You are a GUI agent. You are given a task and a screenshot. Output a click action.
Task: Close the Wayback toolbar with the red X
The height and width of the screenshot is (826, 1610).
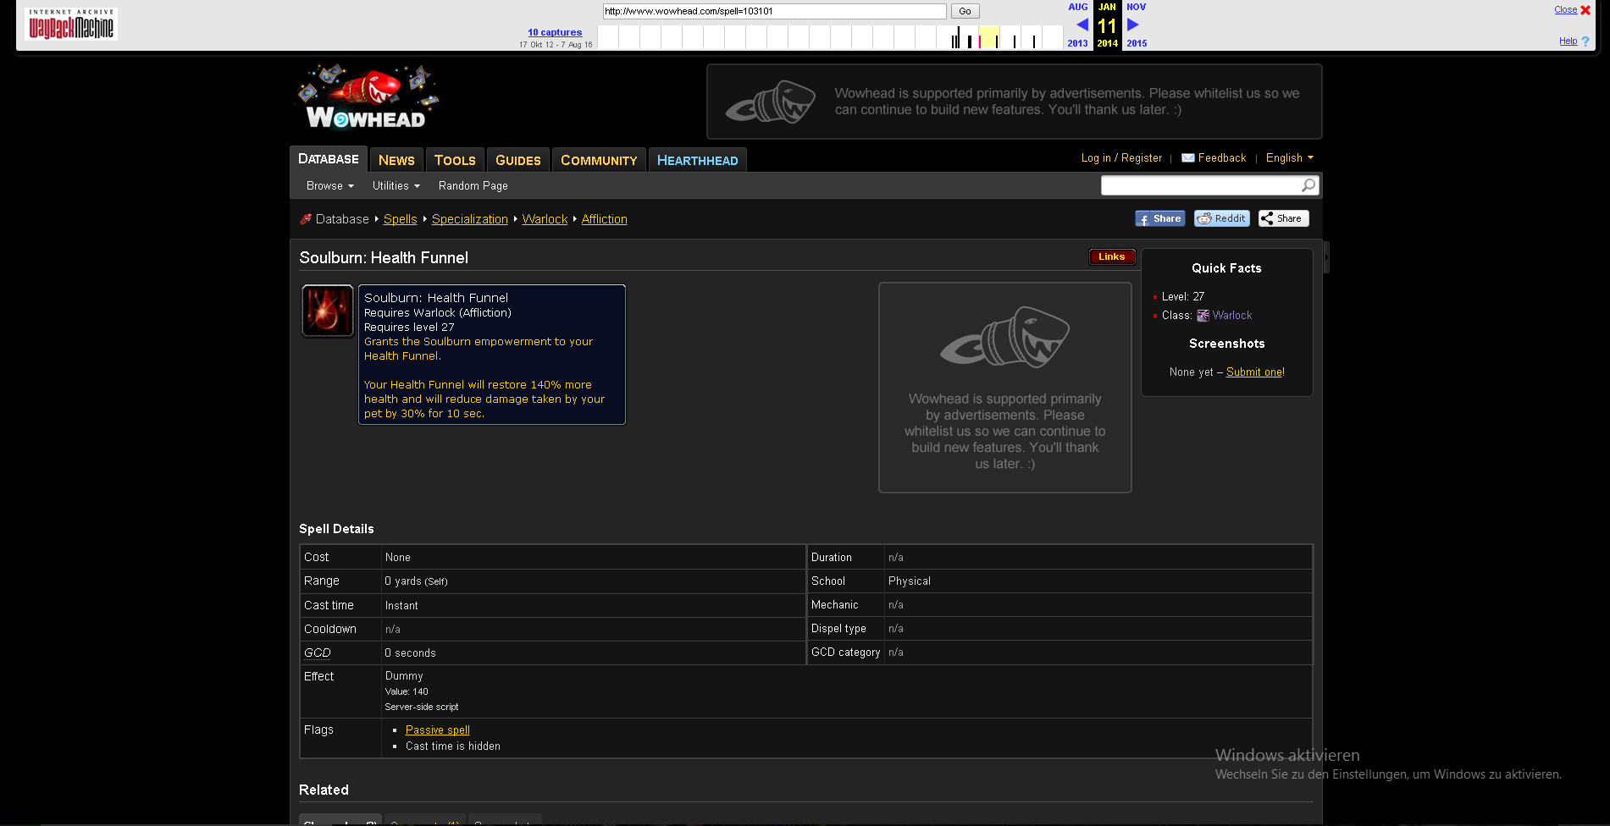(x=1585, y=10)
